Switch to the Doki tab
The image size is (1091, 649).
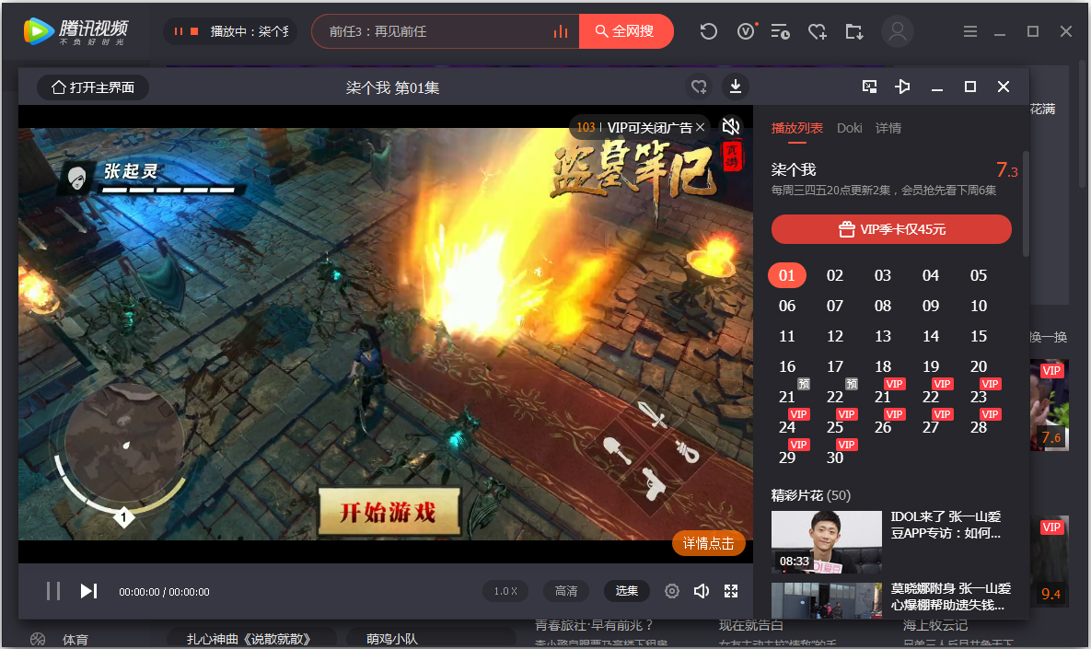tap(849, 128)
